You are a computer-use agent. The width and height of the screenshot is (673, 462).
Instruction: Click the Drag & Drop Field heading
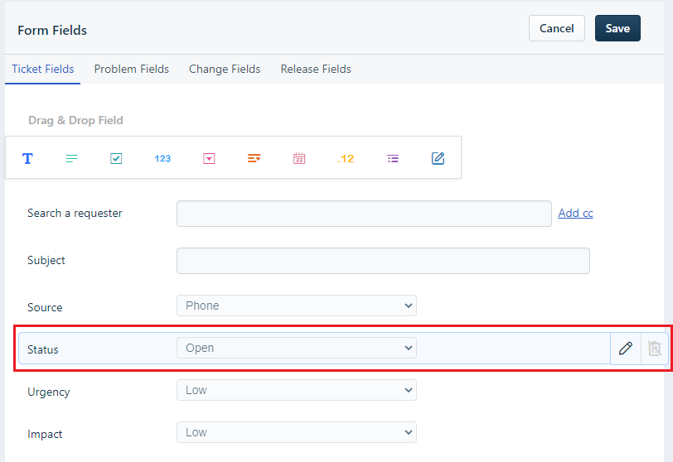click(75, 120)
